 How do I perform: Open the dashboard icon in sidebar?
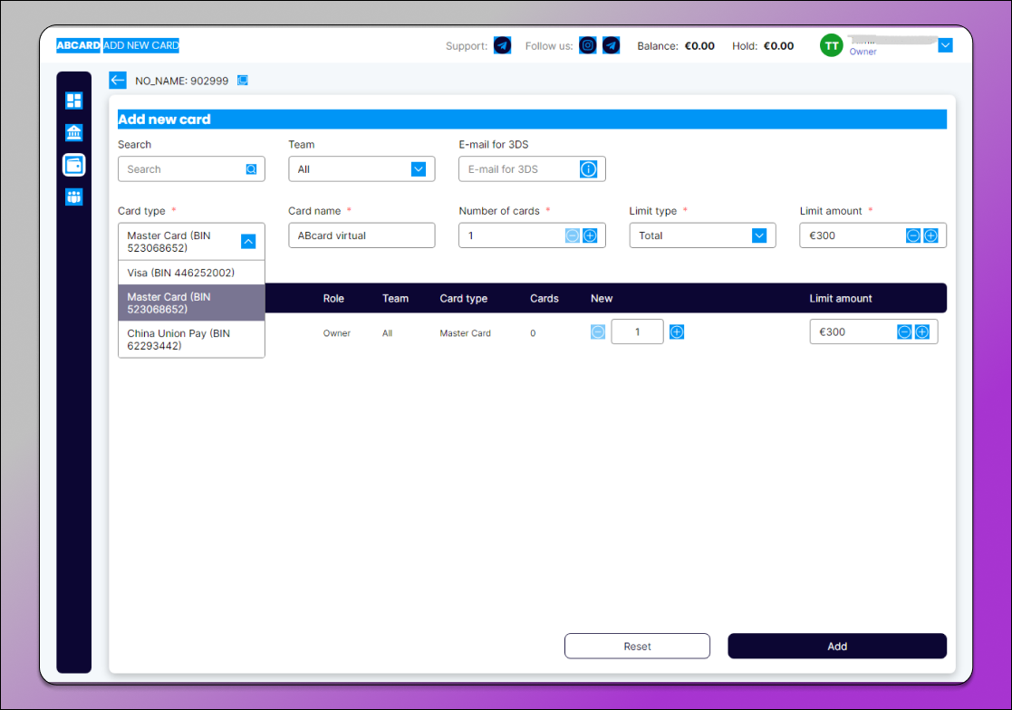tap(74, 101)
